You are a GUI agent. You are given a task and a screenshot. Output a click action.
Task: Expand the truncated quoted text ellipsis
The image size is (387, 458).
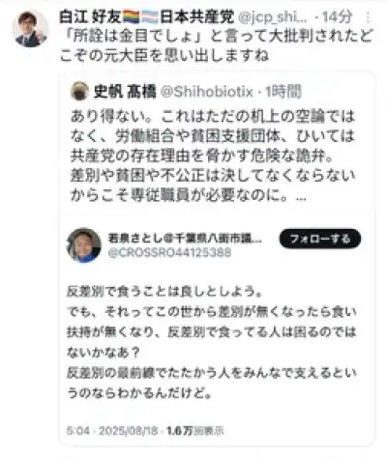click(x=301, y=197)
